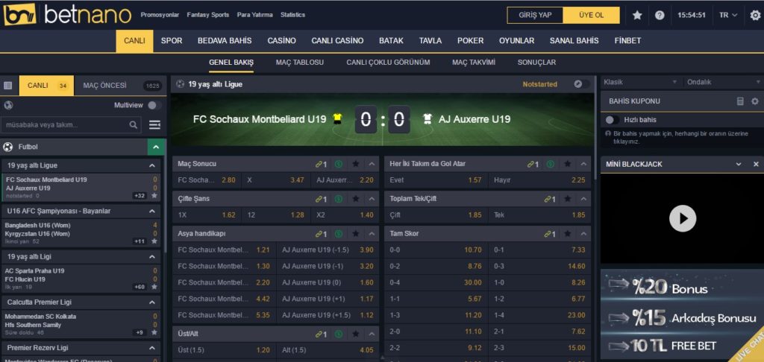Turn on Hızlı bahis switch
The height and width of the screenshot is (362, 764).
pyautogui.click(x=612, y=120)
